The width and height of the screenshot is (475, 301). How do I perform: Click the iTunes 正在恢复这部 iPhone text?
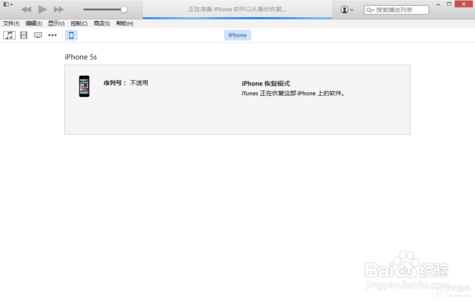[293, 93]
